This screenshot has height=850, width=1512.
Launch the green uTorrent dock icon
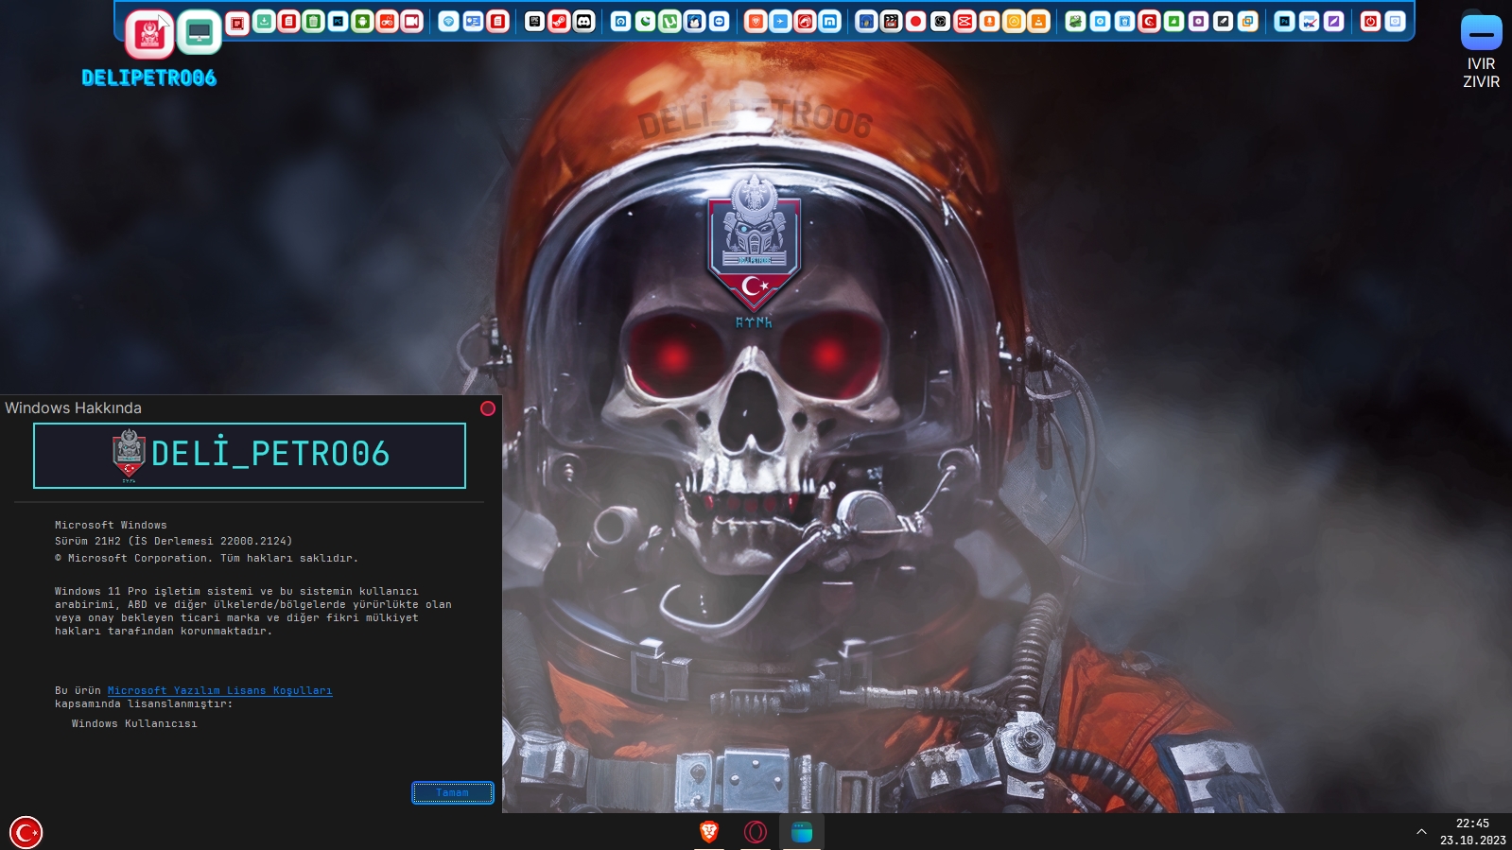pyautogui.click(x=669, y=21)
